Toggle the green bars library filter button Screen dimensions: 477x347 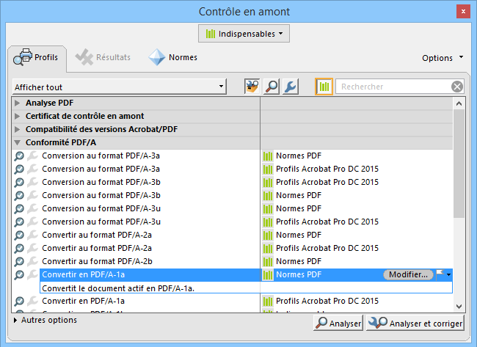(324, 87)
